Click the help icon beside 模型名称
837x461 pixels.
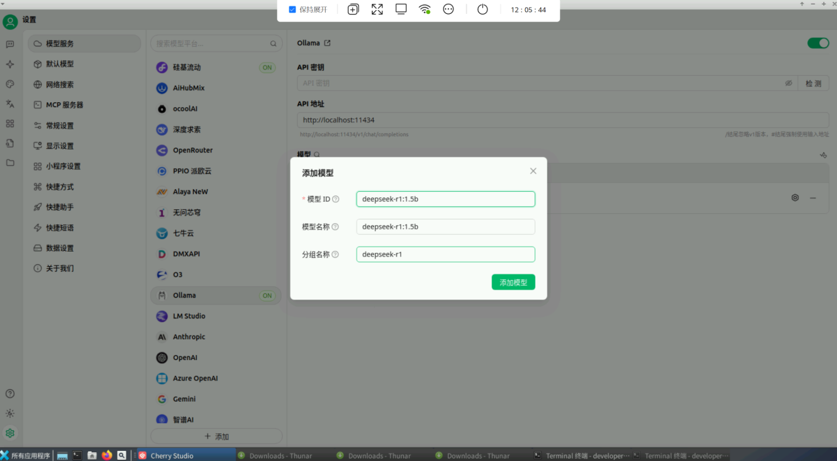pyautogui.click(x=335, y=227)
